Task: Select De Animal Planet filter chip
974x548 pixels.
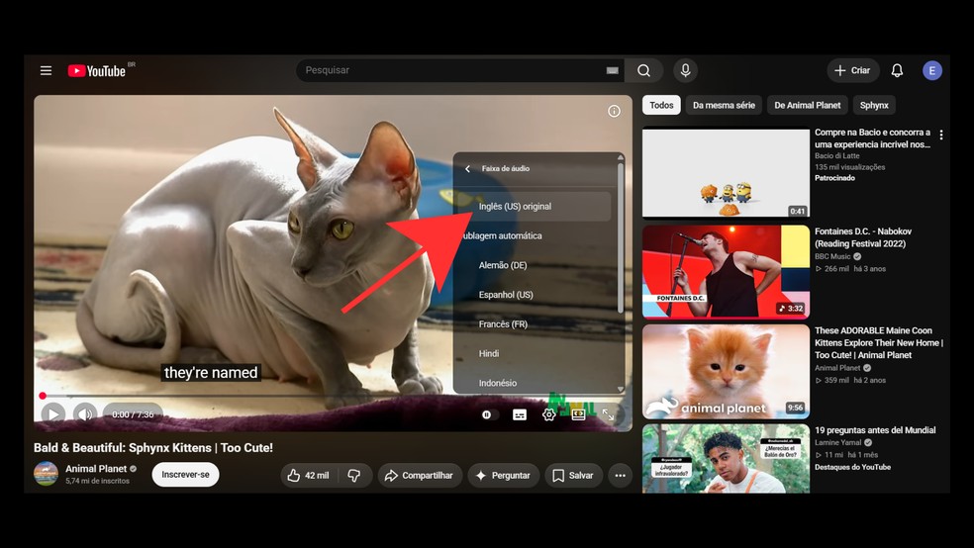Action: (x=807, y=106)
